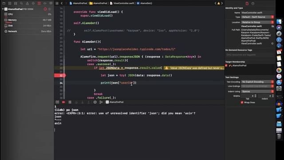Pause program execution

pyautogui.click(x=70, y=102)
